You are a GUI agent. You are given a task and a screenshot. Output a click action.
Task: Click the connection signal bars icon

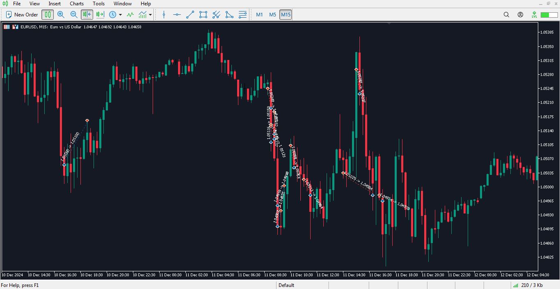click(515, 285)
